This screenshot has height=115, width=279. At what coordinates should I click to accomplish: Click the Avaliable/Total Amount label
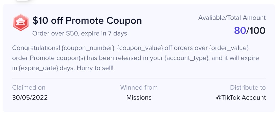pos(232,18)
